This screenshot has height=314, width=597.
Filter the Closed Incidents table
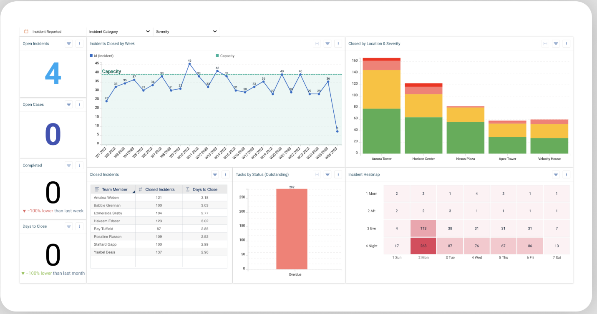(215, 174)
